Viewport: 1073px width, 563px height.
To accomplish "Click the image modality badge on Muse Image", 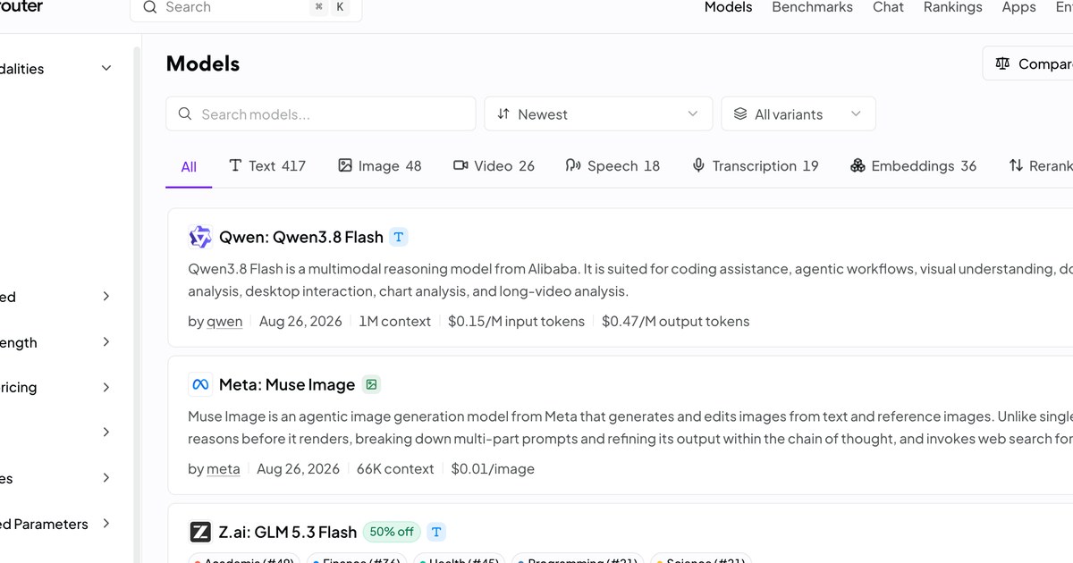I will [372, 384].
